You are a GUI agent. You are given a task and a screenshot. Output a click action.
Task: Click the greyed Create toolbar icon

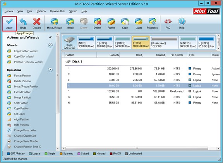coord(84,22)
